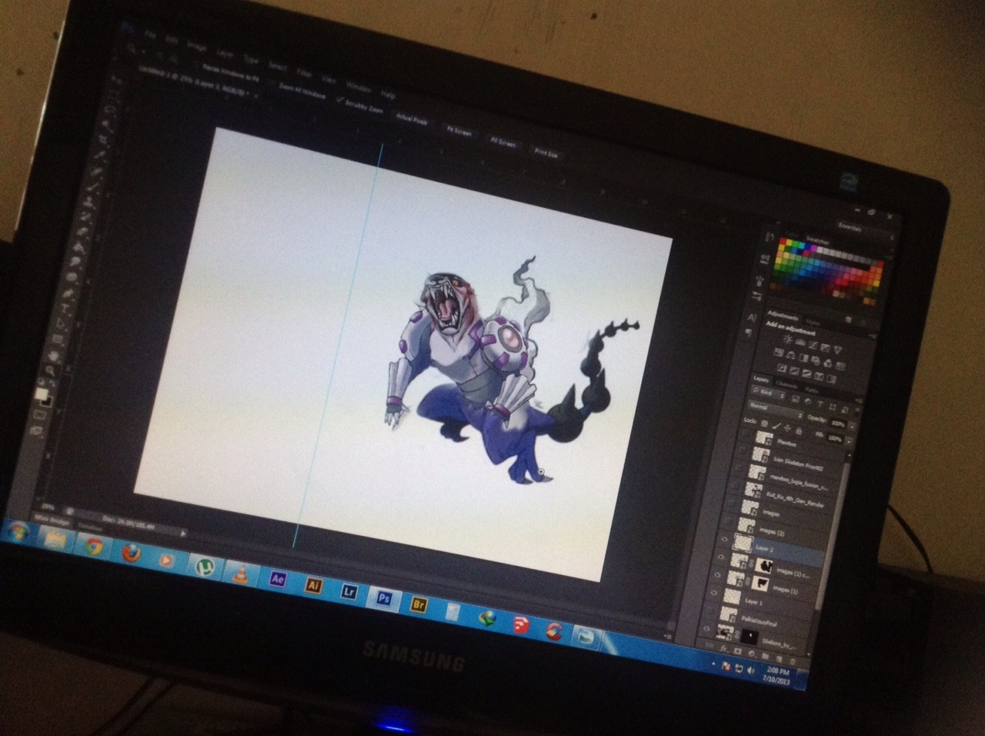Open the Image menu

coord(195,45)
